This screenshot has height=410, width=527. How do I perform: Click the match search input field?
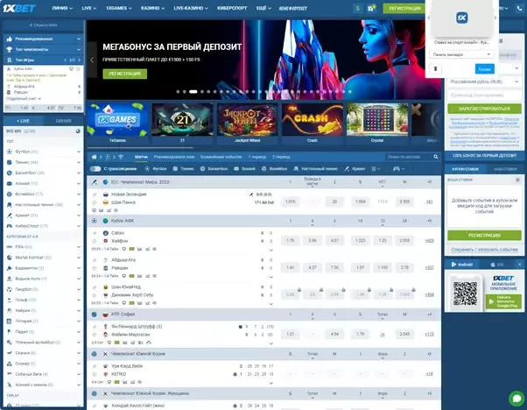tap(409, 157)
